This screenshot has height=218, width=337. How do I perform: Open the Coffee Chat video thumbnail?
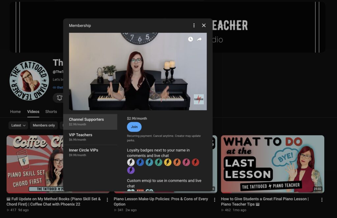(35, 164)
